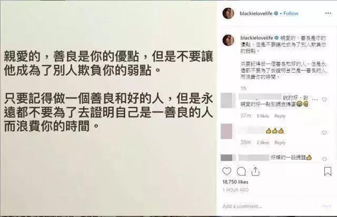Open blackielovelife profile from header username
This screenshot has height=217, width=337.
[x=256, y=13]
